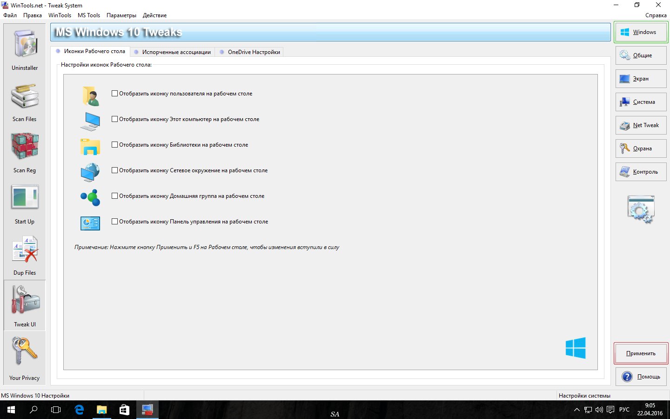Open the Scan Reg registry scanner

pos(25,152)
